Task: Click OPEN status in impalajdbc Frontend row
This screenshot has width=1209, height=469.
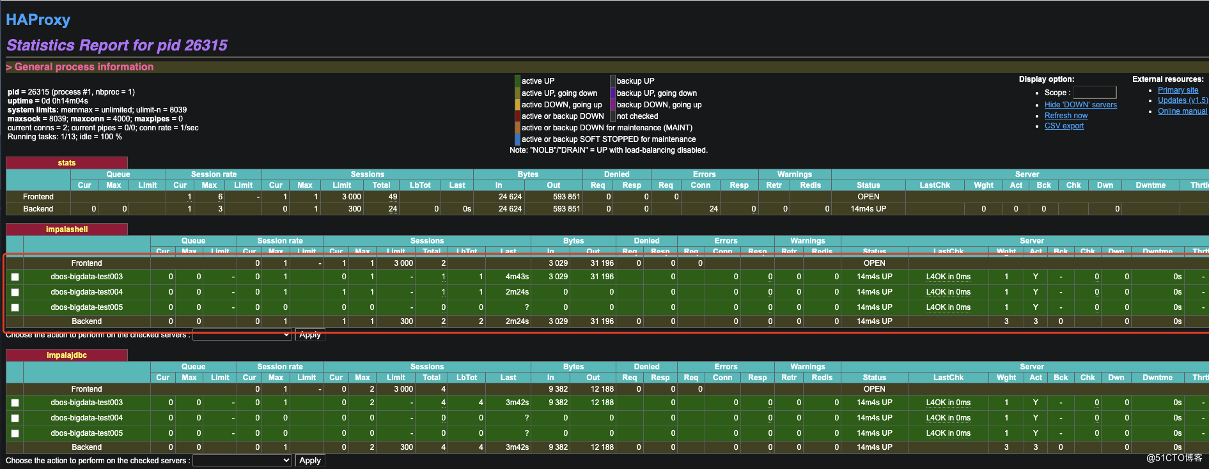Action: (x=875, y=389)
